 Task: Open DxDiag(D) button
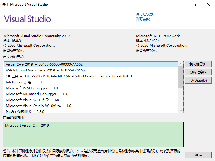[x=198, y=80]
